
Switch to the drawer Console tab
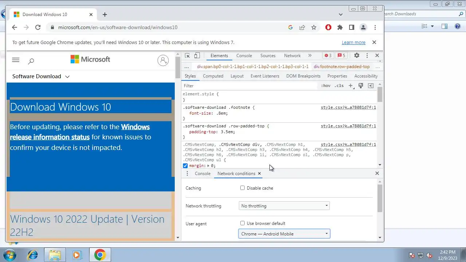pos(202,174)
